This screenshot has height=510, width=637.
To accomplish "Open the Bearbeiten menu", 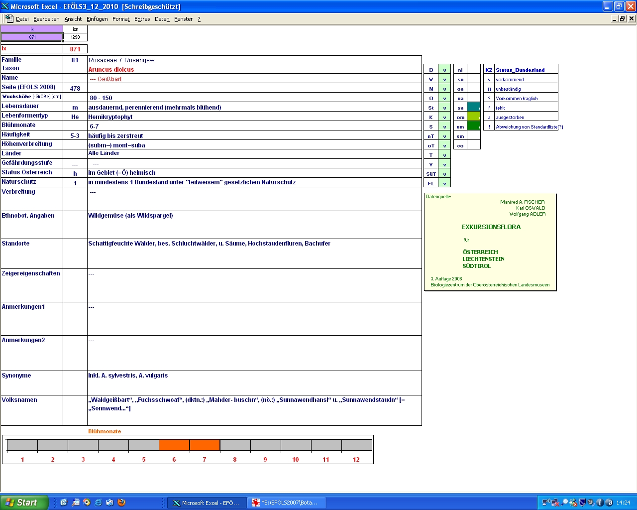I will click(46, 19).
